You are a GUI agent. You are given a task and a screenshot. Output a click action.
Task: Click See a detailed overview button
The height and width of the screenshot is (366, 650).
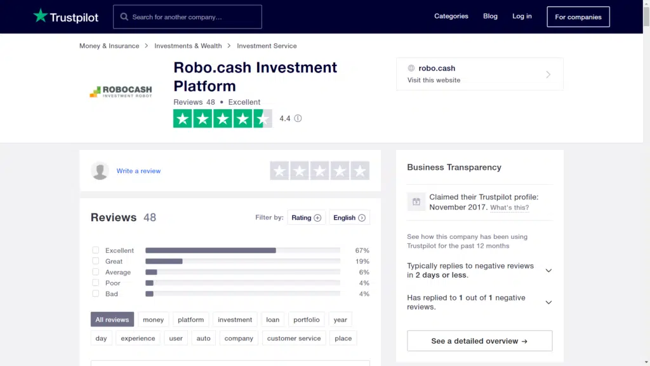click(480, 341)
